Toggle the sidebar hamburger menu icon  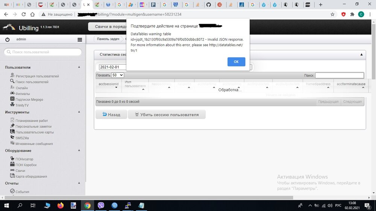click(x=80, y=39)
